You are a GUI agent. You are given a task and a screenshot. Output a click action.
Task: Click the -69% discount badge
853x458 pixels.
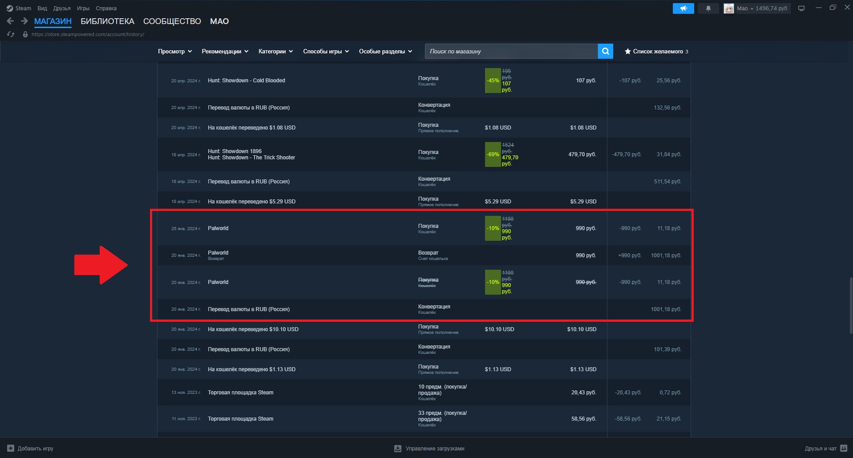(493, 154)
